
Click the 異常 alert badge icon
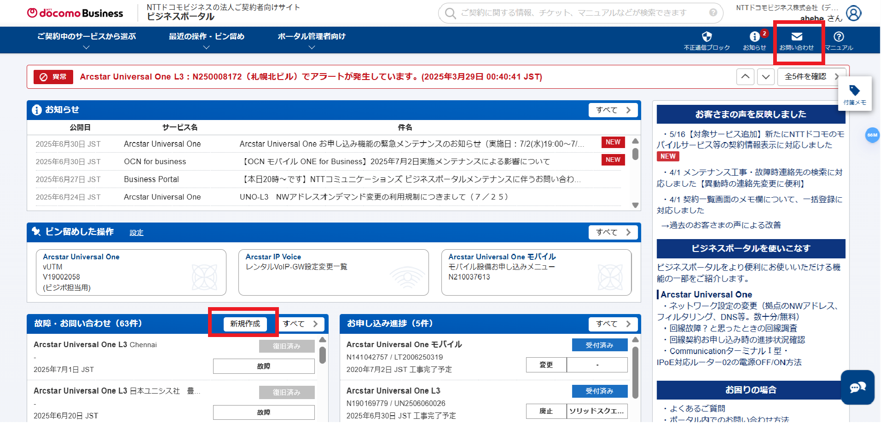(53, 77)
